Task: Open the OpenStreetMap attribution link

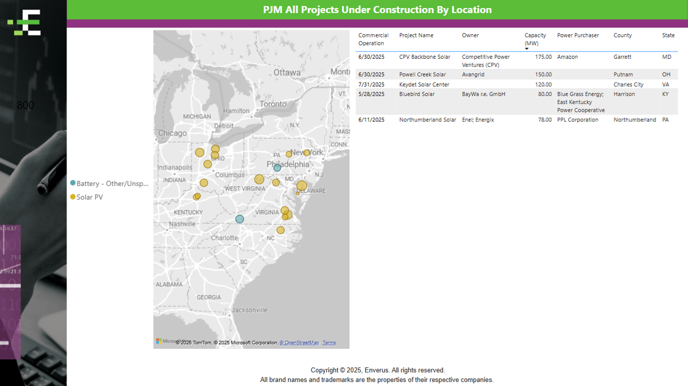Action: tap(299, 343)
